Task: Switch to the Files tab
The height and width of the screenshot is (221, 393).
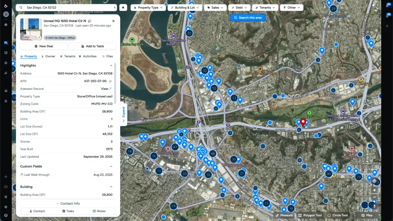Action: tap(107, 56)
